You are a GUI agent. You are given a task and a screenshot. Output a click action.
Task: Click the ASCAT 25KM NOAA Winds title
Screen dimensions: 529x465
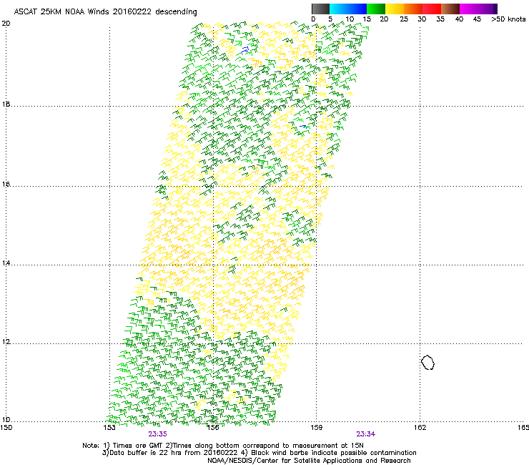105,11
